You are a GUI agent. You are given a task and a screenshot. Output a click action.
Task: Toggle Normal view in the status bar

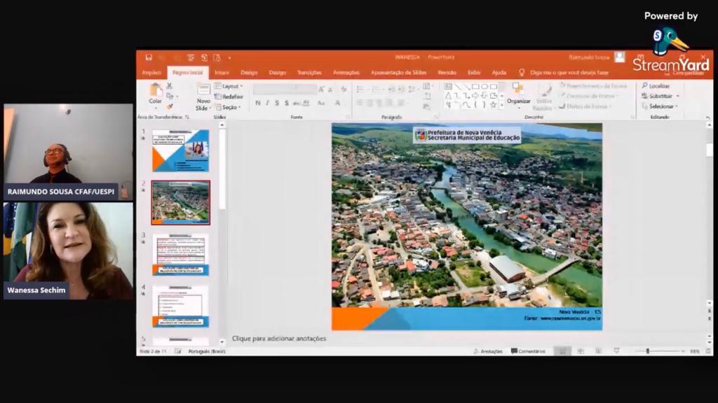pos(562,351)
